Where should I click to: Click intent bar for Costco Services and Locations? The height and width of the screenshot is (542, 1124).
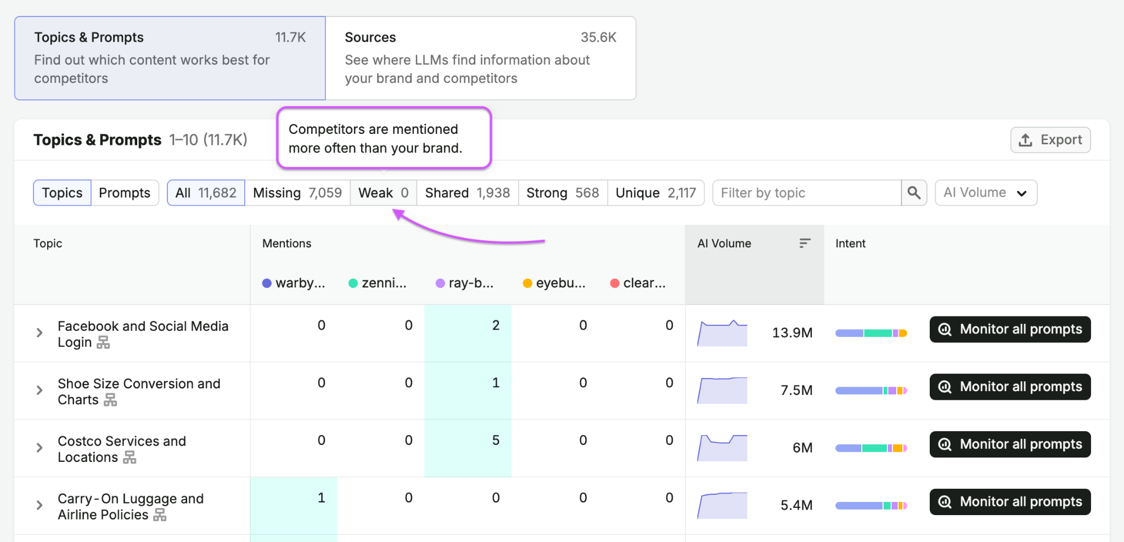(871, 448)
